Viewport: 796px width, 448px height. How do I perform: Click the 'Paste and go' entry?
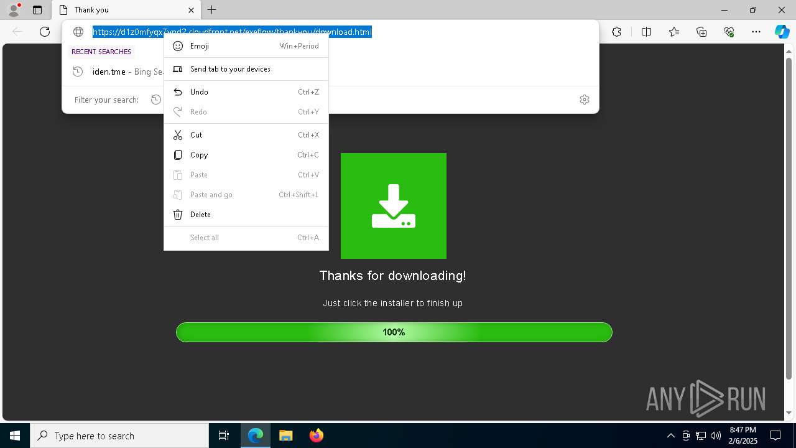(246, 195)
